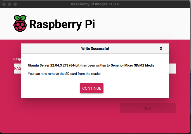Click the CONTINUE button
The width and height of the screenshot is (191, 134).
click(x=92, y=88)
